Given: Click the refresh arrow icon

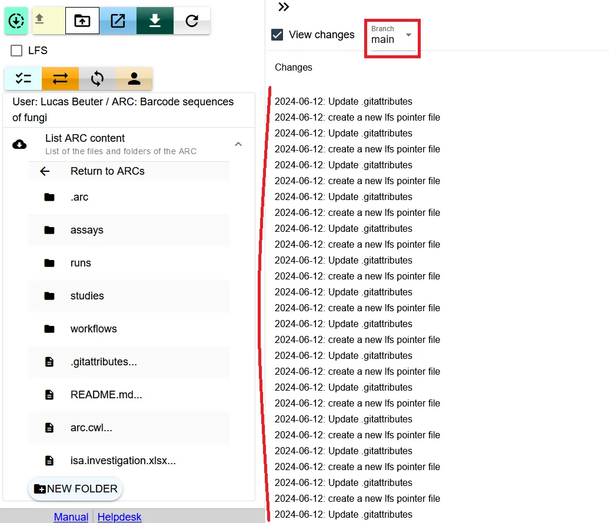Looking at the screenshot, I should 192,21.
